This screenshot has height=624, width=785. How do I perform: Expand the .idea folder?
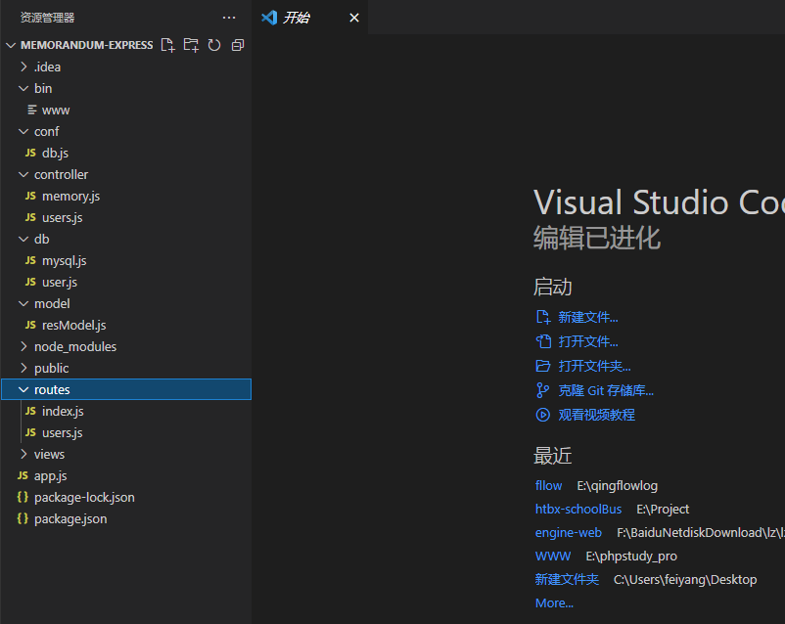click(47, 67)
